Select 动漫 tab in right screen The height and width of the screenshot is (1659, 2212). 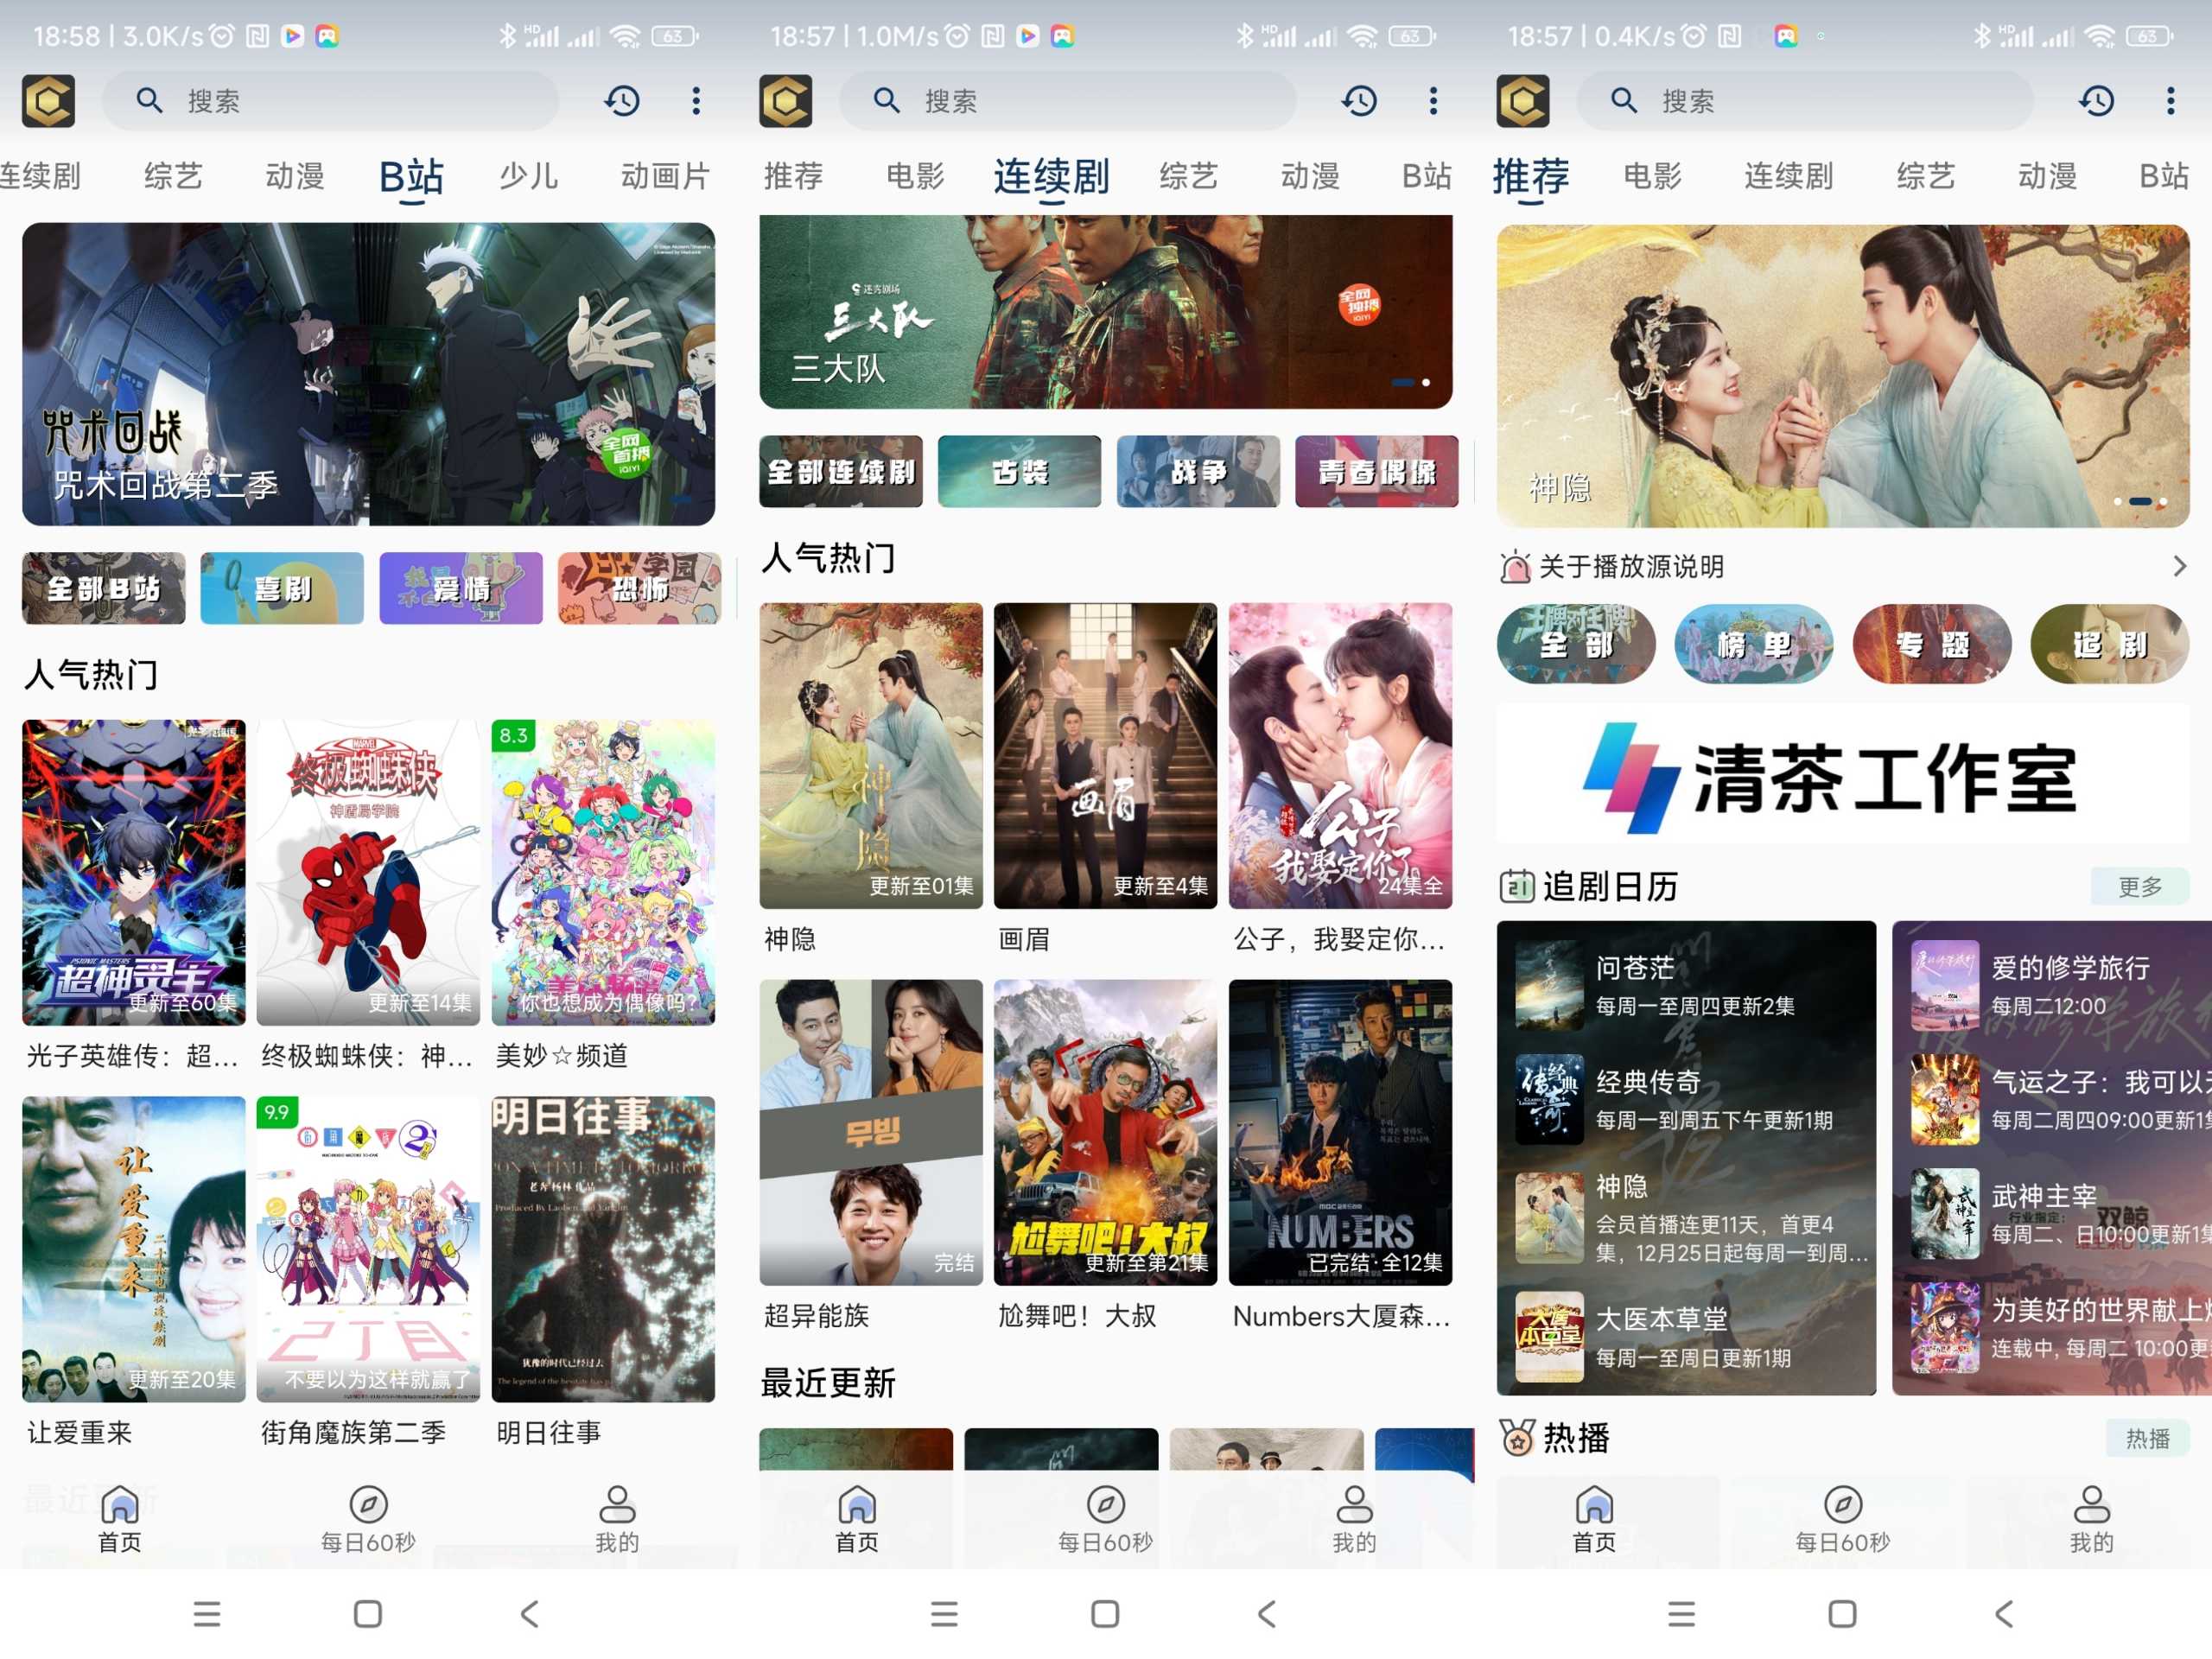click(2047, 177)
